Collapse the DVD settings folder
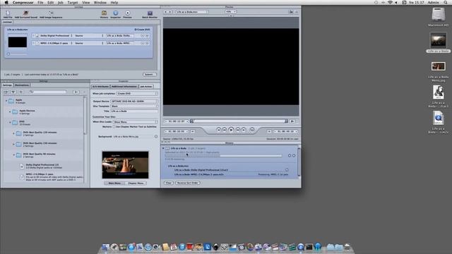The image size is (452, 254). pyautogui.click(x=10, y=123)
